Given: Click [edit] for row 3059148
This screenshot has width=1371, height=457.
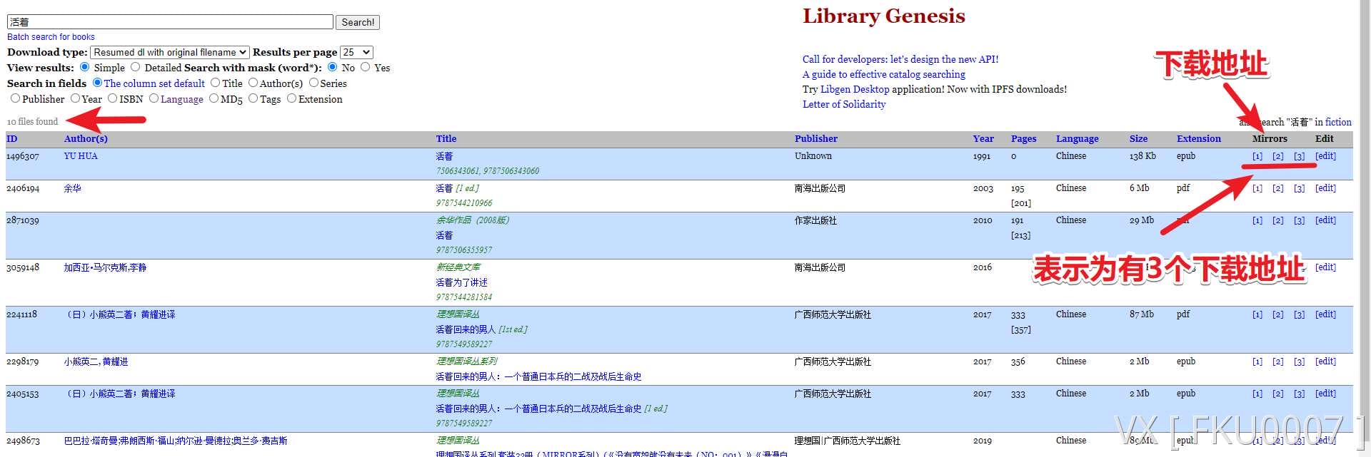Looking at the screenshot, I should click(x=1325, y=267).
